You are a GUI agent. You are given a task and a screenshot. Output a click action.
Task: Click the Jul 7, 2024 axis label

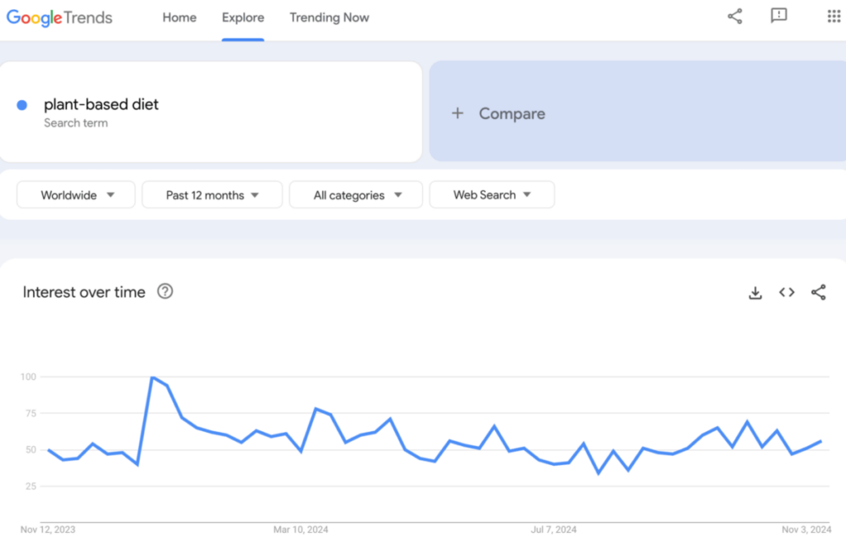[x=554, y=530]
